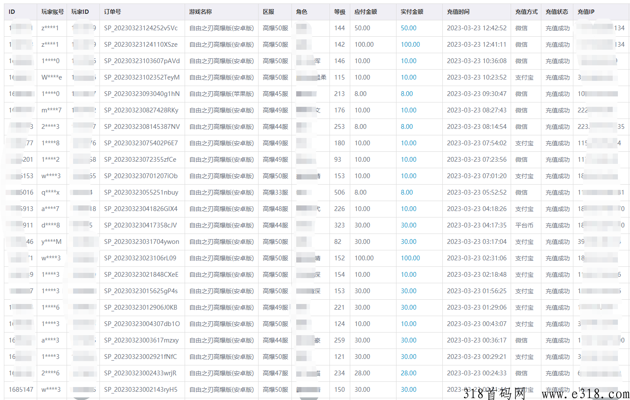The height and width of the screenshot is (400, 630).
Task: Click level value 82
Action: pos(338,242)
